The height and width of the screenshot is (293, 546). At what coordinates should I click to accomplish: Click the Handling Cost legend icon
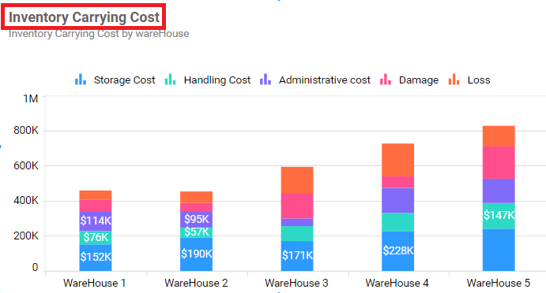[x=170, y=80]
